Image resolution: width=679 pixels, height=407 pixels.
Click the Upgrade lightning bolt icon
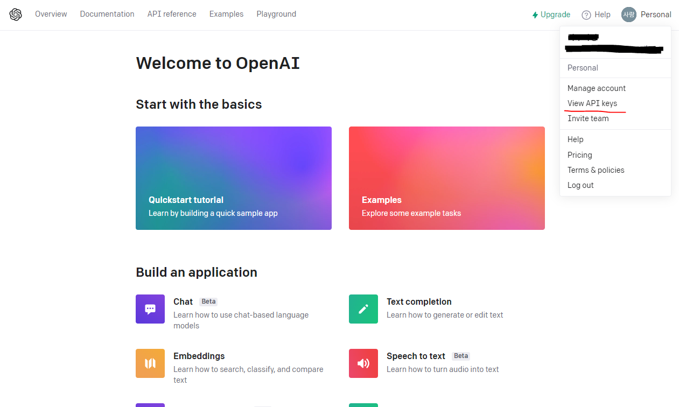pos(535,15)
